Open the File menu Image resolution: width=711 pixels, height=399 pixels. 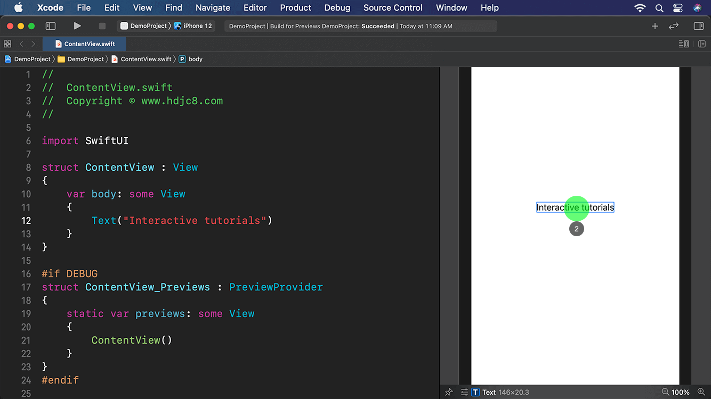pyautogui.click(x=84, y=7)
